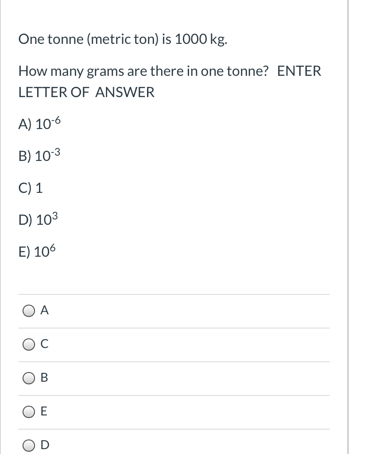375x454 pixels.
Task: Mark the radio button for answer B
Action: tap(29, 378)
